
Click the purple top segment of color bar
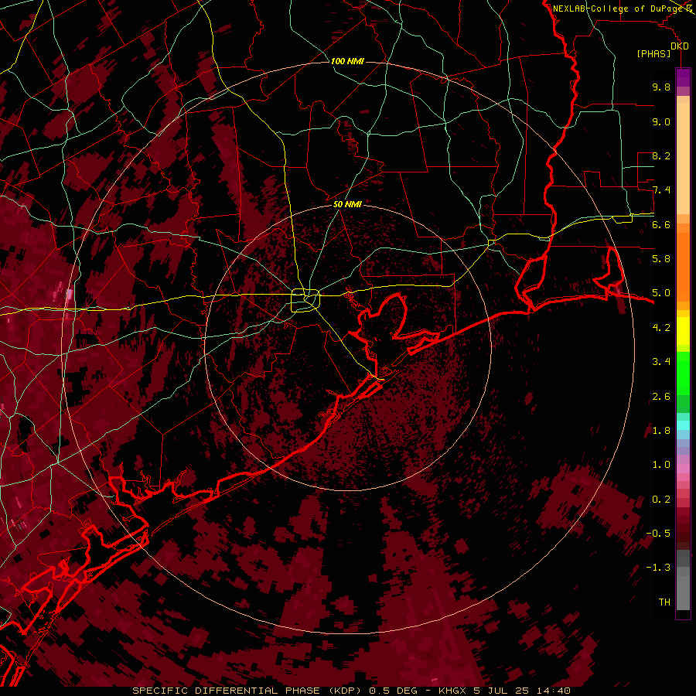pyautogui.click(x=683, y=77)
